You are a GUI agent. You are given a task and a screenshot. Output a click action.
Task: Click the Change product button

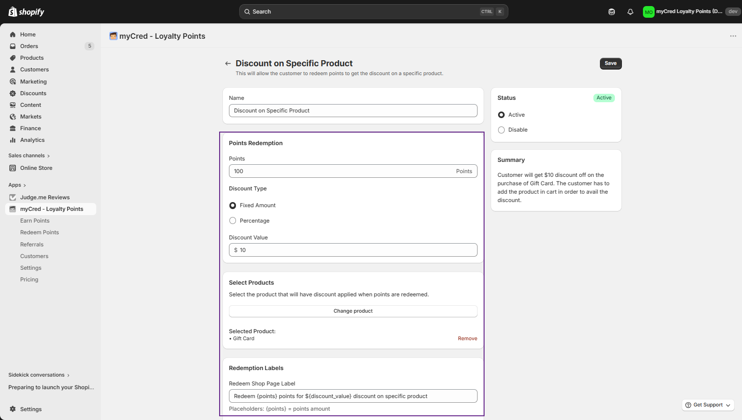[353, 311]
